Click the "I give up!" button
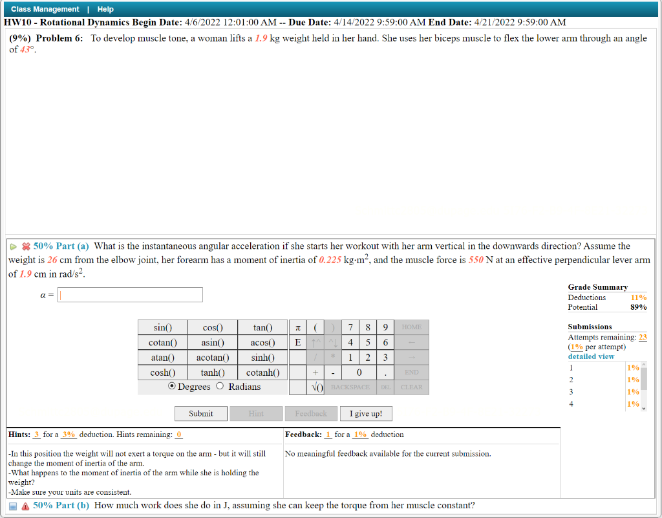The image size is (662, 518). tap(366, 413)
